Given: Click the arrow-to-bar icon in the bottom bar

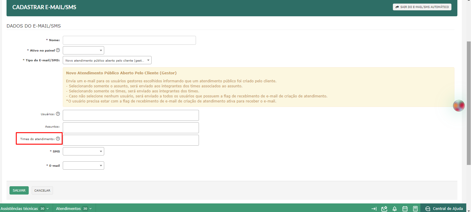Looking at the screenshot, I should tap(374, 209).
